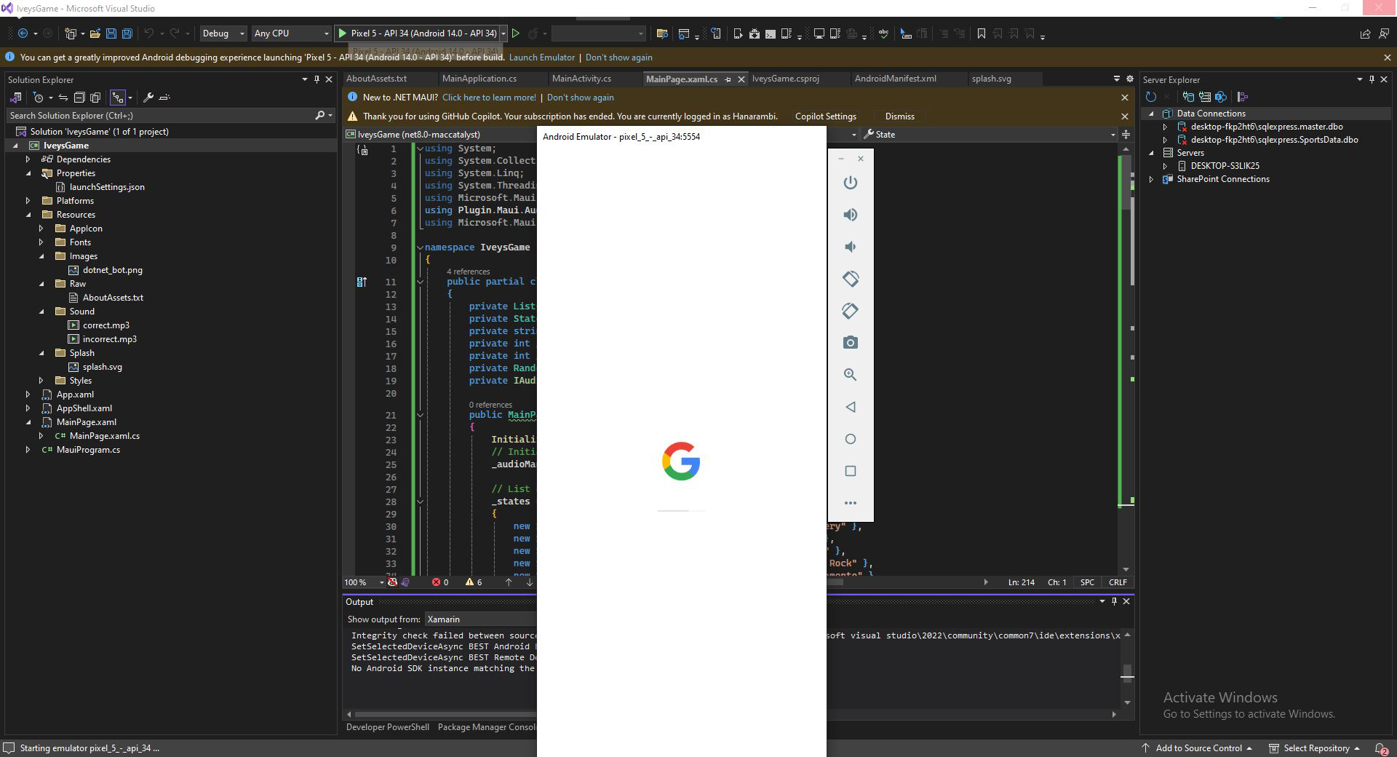This screenshot has height=757, width=1397.
Task: Open emulator extended controls three-dots menu
Action: click(x=850, y=503)
